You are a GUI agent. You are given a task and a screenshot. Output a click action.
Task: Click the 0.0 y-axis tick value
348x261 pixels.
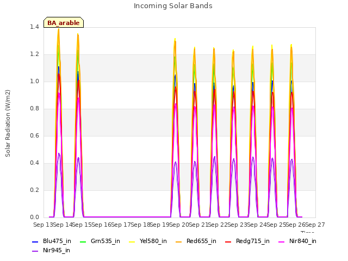(x=34, y=217)
